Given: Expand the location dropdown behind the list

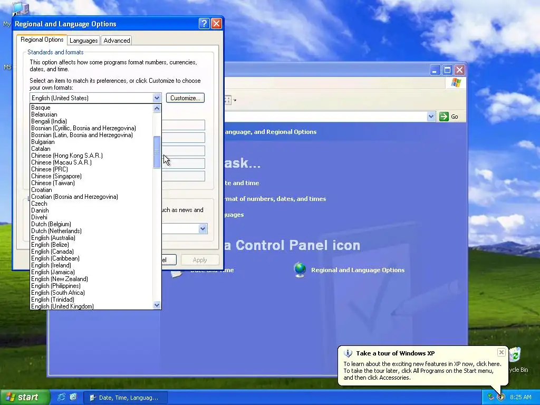Looking at the screenshot, I should [203, 228].
